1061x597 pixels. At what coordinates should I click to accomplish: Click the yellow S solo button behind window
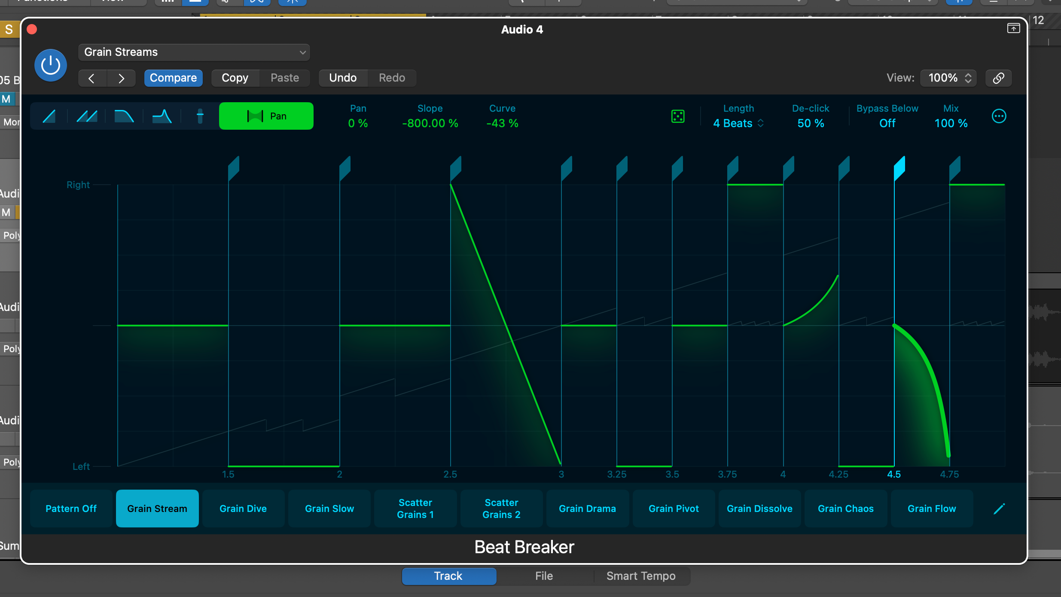tap(9, 29)
